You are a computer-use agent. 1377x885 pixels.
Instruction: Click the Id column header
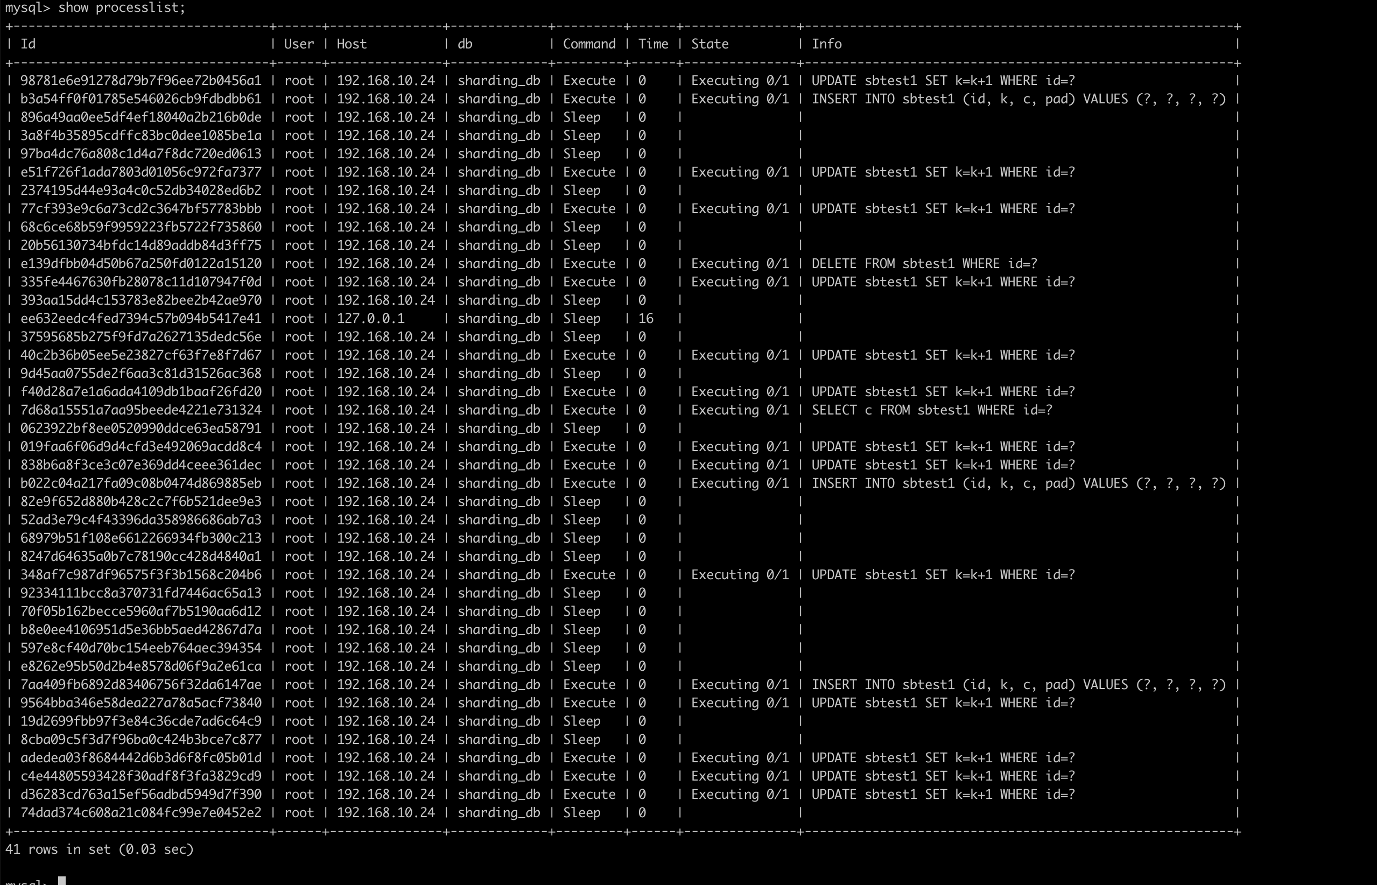pyautogui.click(x=28, y=44)
